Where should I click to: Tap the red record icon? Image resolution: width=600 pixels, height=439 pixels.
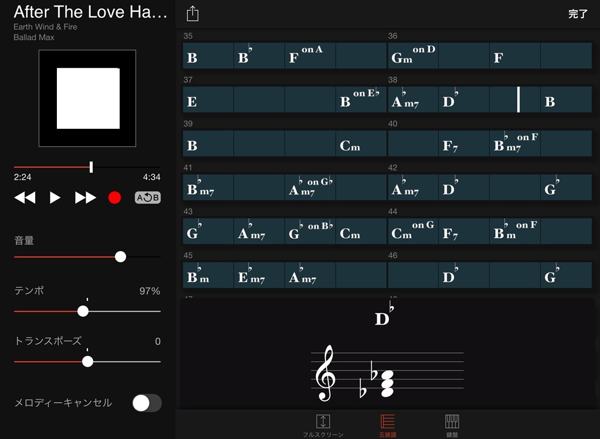tap(114, 197)
